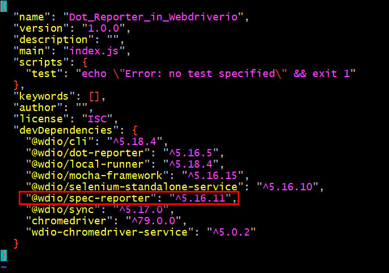
Task: Click the "version" key
Action: 41,28
